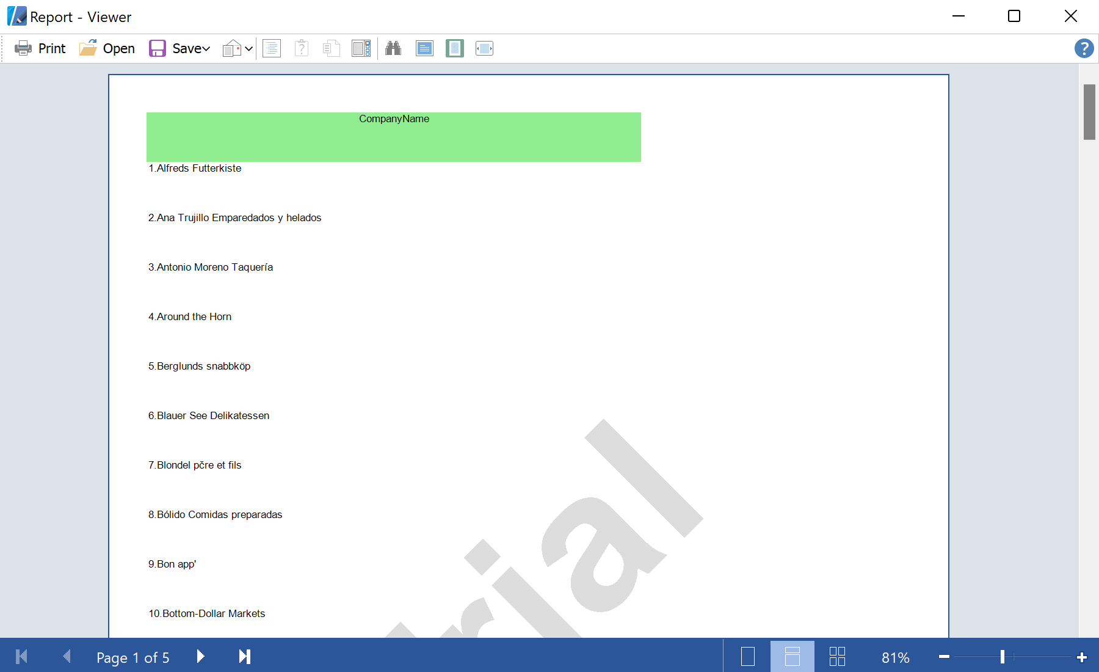Click the Print button in toolbar

click(40, 48)
